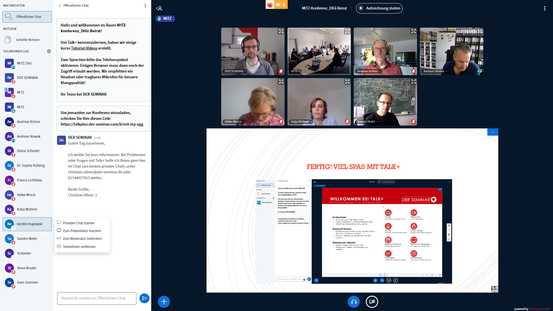
Task: Click MITZ talking indicator badge
Action: (x=165, y=19)
